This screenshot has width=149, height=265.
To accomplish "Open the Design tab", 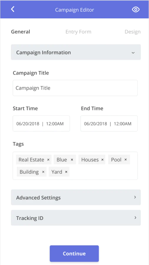I will (133, 32).
